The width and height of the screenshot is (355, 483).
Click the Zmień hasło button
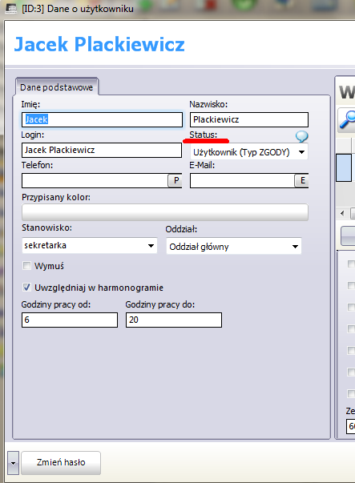click(61, 463)
